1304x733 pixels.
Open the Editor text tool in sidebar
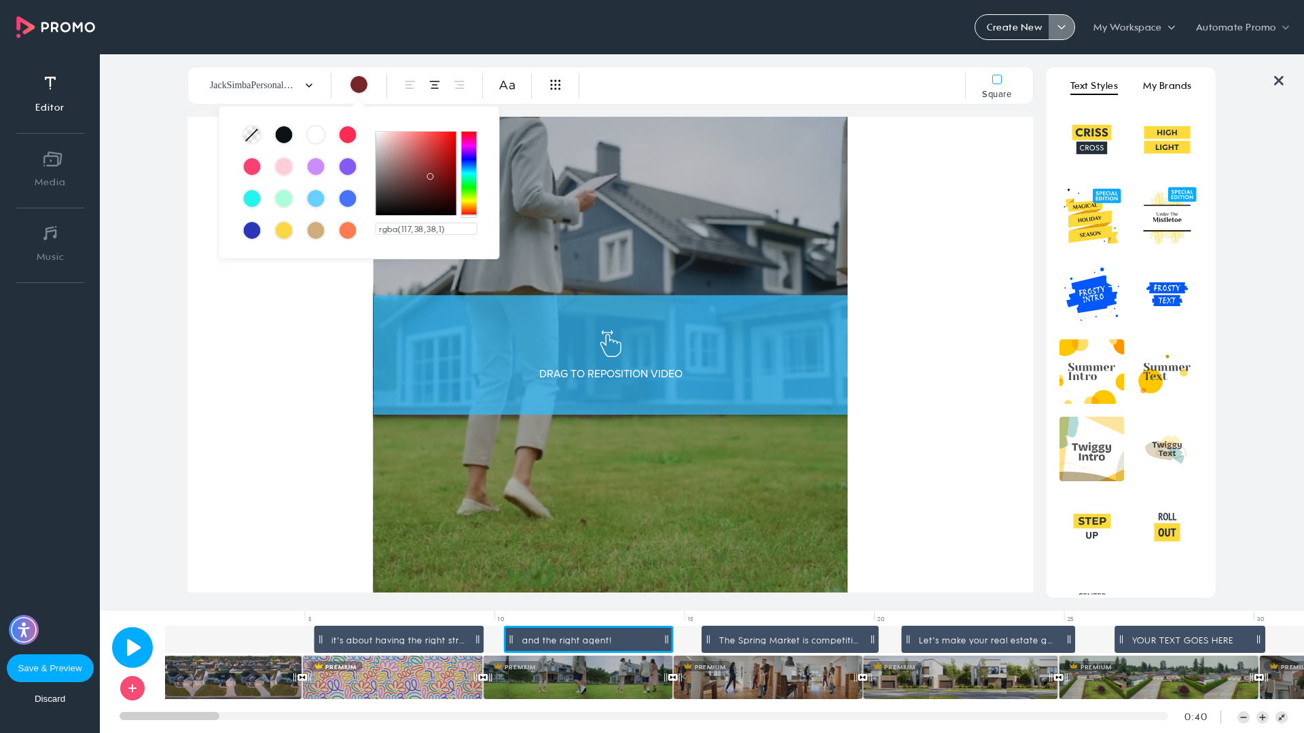(x=50, y=94)
